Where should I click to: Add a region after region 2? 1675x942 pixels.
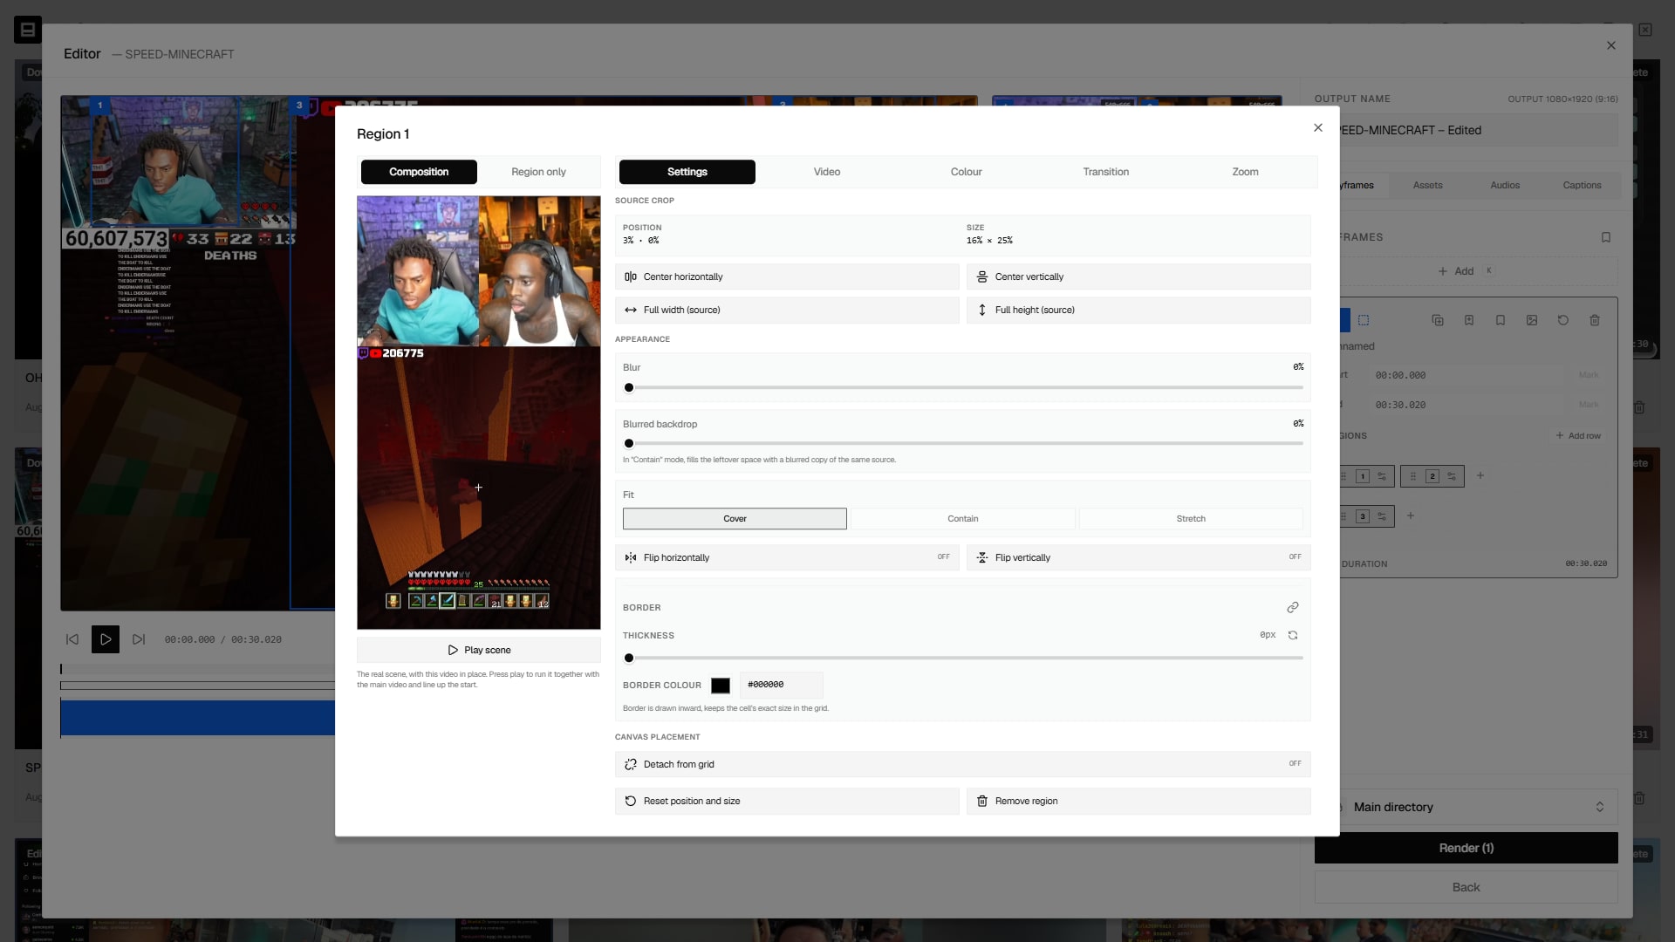click(1480, 476)
